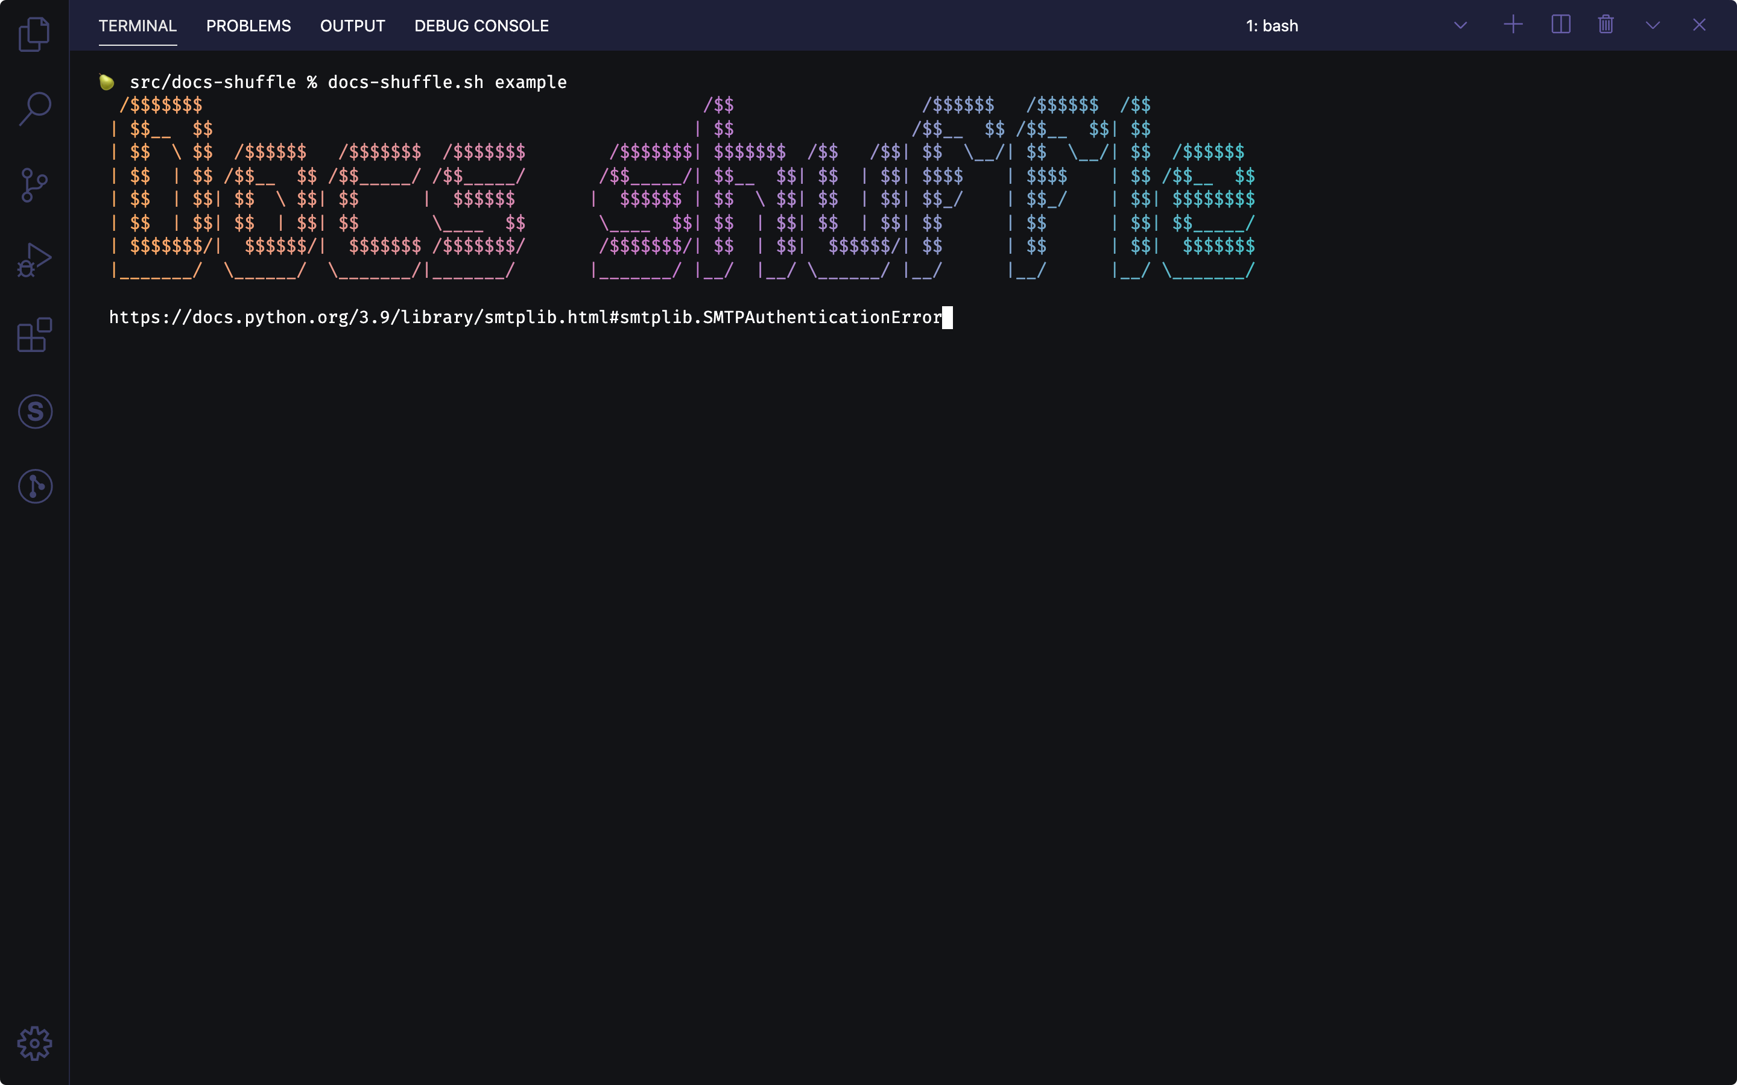Switch to the PROBLEMS tab

(x=248, y=26)
